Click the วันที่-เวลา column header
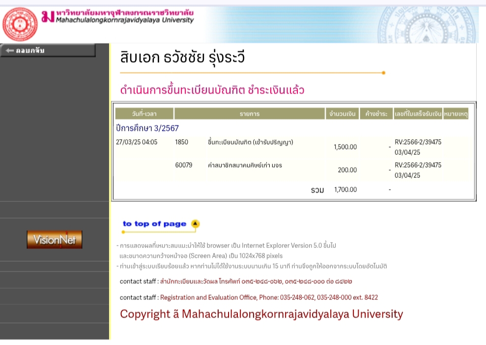Viewport: 486px width, 345px height. (x=144, y=114)
